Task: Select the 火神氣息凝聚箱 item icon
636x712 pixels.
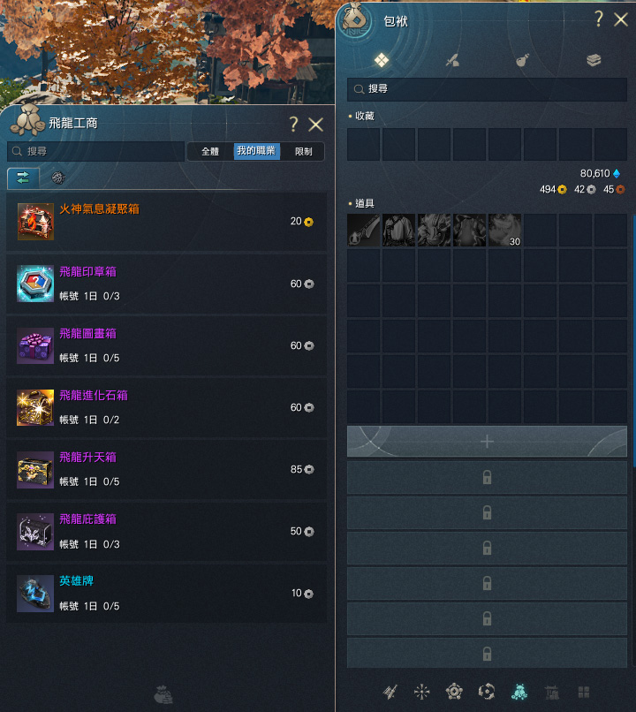Action: click(x=35, y=222)
